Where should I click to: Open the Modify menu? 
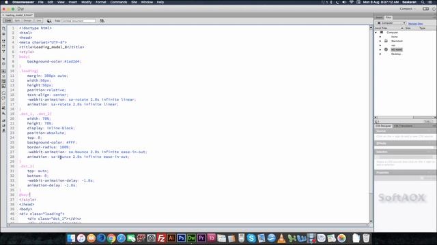click(87, 2)
